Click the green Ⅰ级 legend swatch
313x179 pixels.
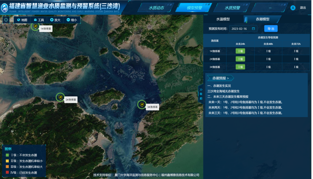(7, 155)
